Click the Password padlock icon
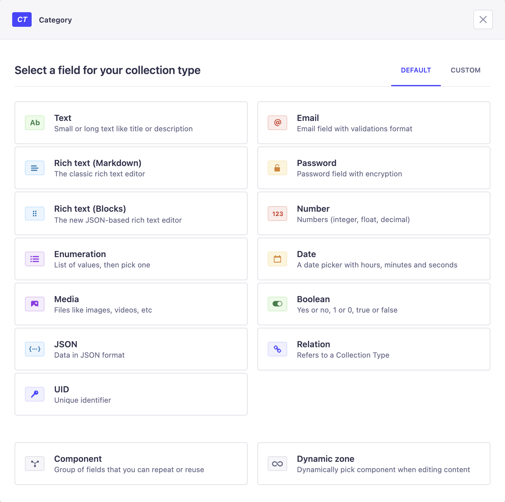Viewport: 505px width, 502px height. click(277, 168)
